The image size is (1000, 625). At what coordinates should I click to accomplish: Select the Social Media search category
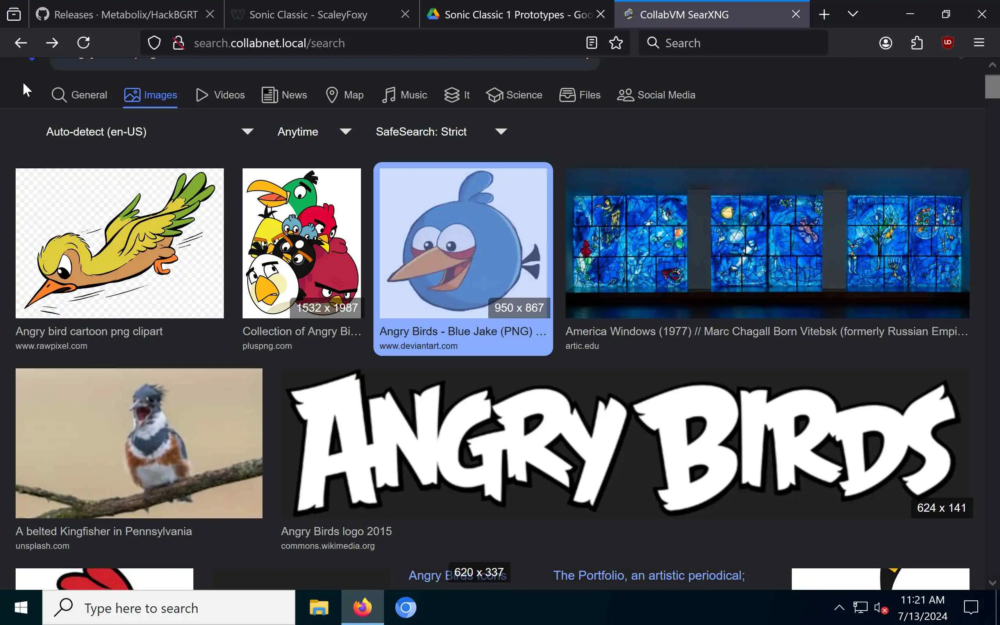[656, 95]
